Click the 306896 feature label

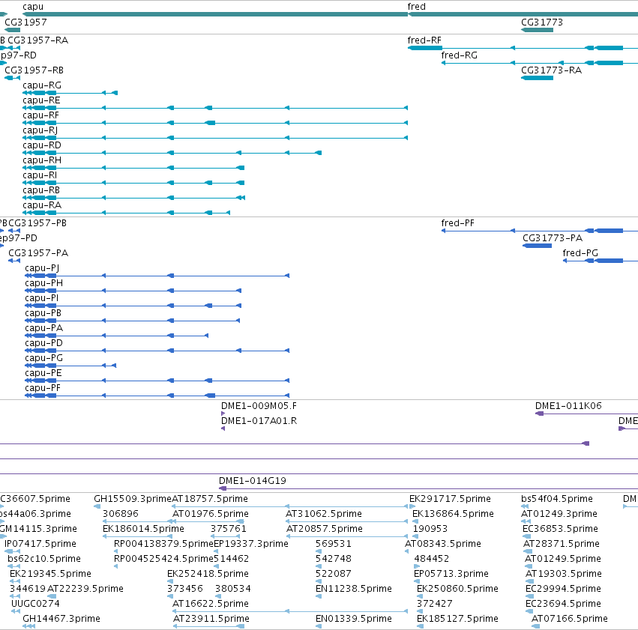[x=121, y=514]
